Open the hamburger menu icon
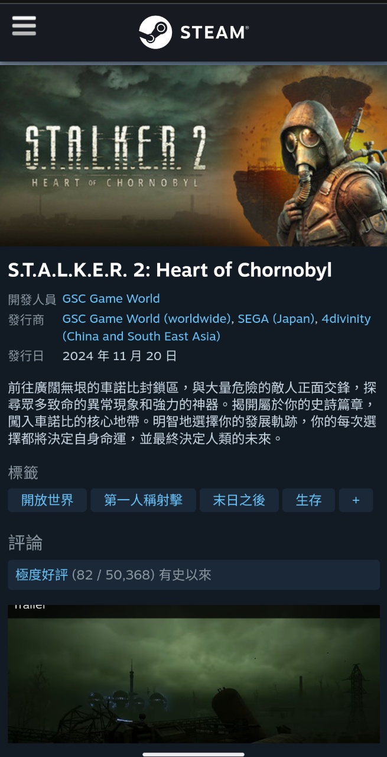The width and height of the screenshot is (387, 757). (24, 25)
